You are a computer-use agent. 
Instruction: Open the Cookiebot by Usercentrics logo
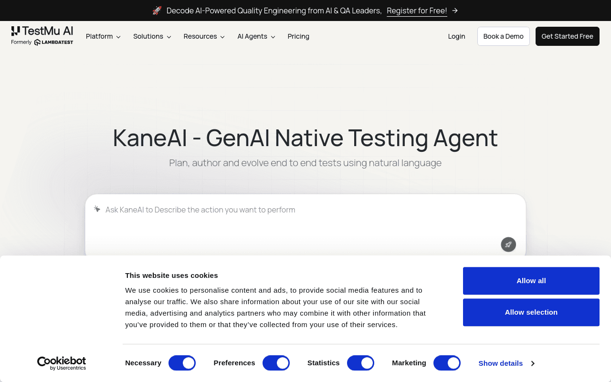pos(62,363)
